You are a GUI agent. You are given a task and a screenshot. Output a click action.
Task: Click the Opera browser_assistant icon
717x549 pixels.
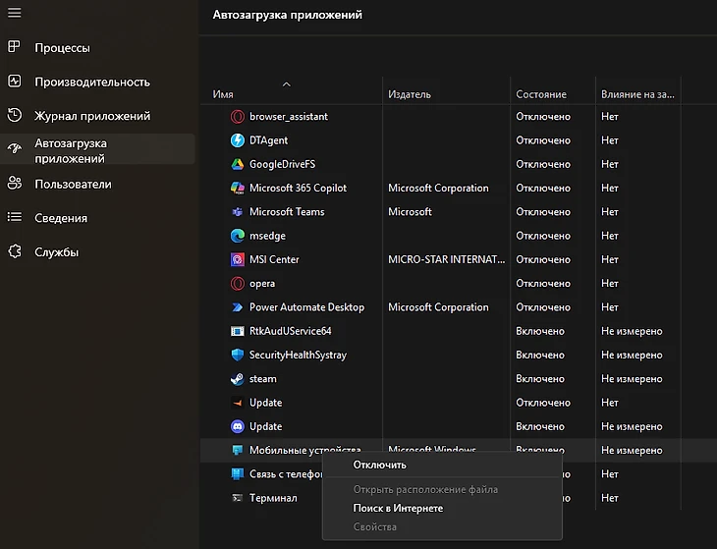coord(237,117)
